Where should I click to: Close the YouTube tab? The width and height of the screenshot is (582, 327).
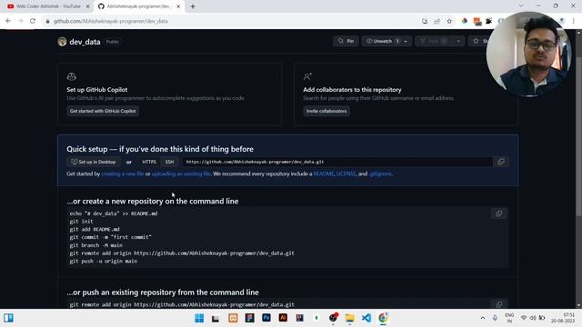pos(88,6)
